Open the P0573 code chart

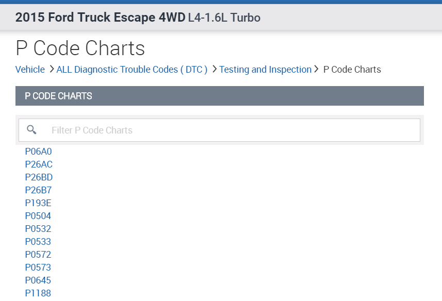[38, 267]
